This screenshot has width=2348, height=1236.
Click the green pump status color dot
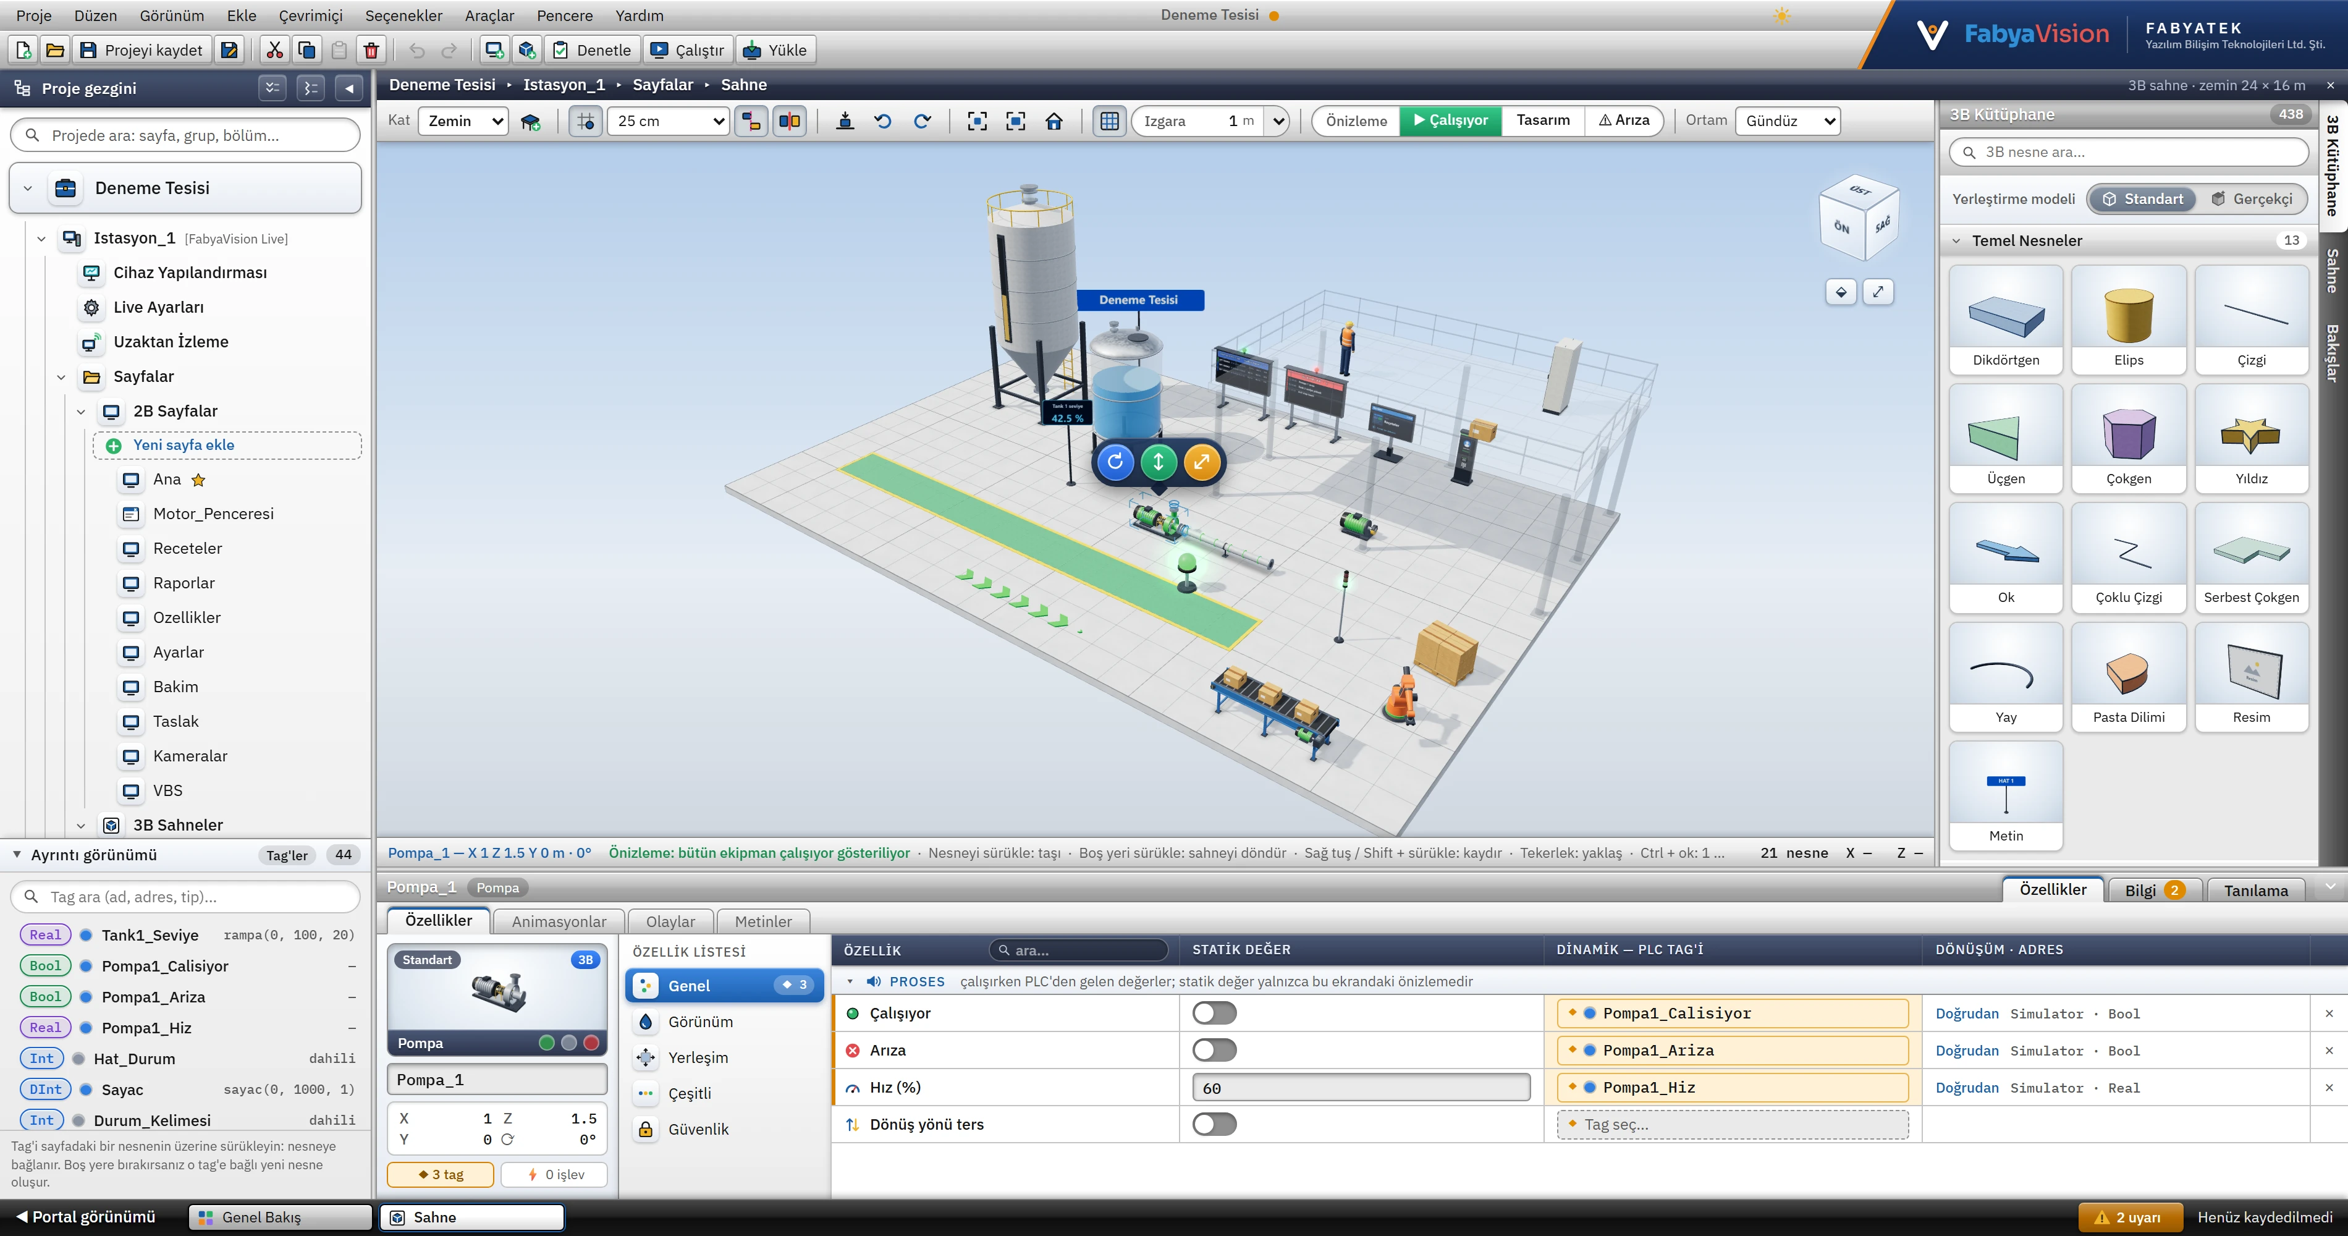pyautogui.click(x=547, y=1043)
